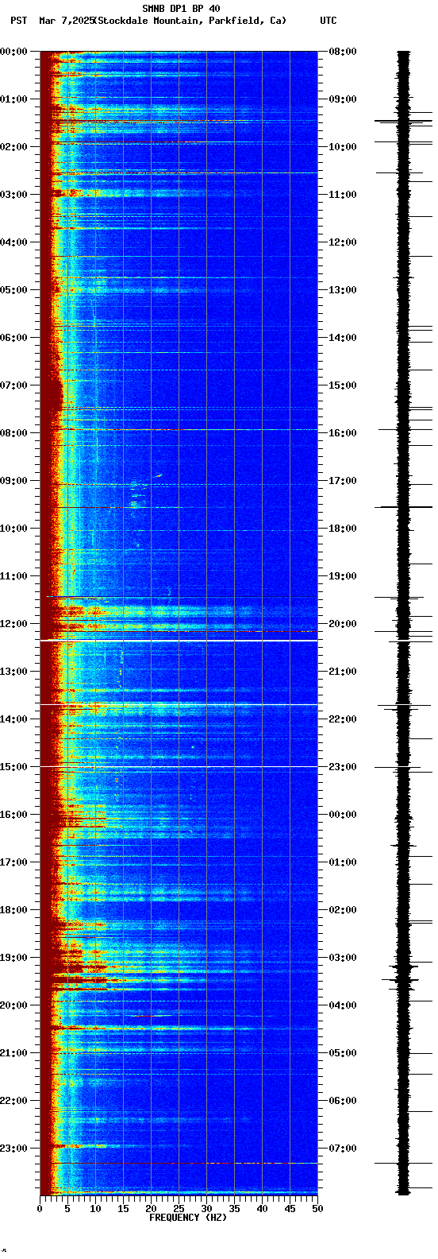Click the 16:00 UTC label on right axis
This screenshot has height=1259, width=438.
[x=343, y=433]
